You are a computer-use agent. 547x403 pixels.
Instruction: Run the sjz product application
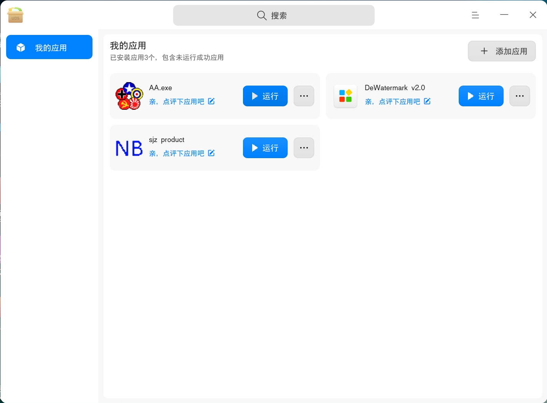[265, 148]
